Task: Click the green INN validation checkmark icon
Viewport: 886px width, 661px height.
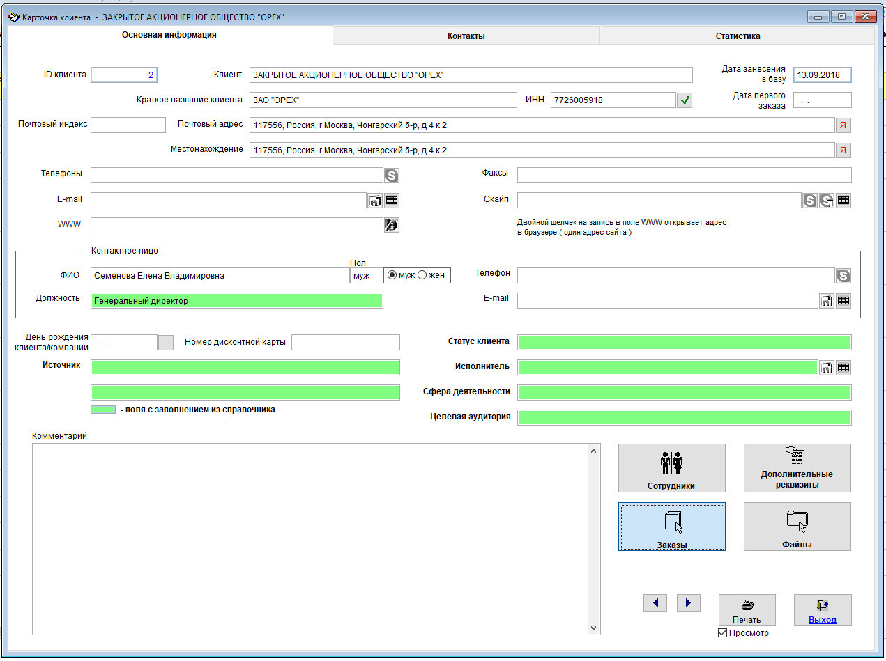Action: (685, 100)
